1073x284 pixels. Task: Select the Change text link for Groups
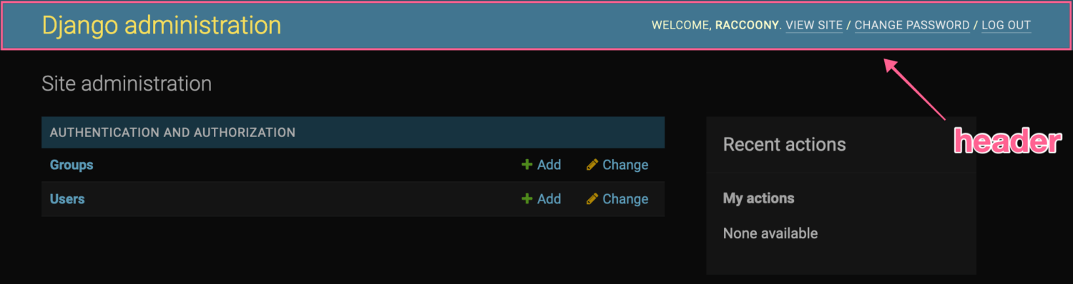coord(625,165)
